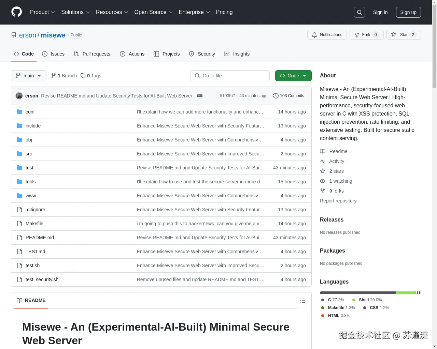Click the watching eye icon
This screenshot has height=349, width=437.
[x=323, y=181]
